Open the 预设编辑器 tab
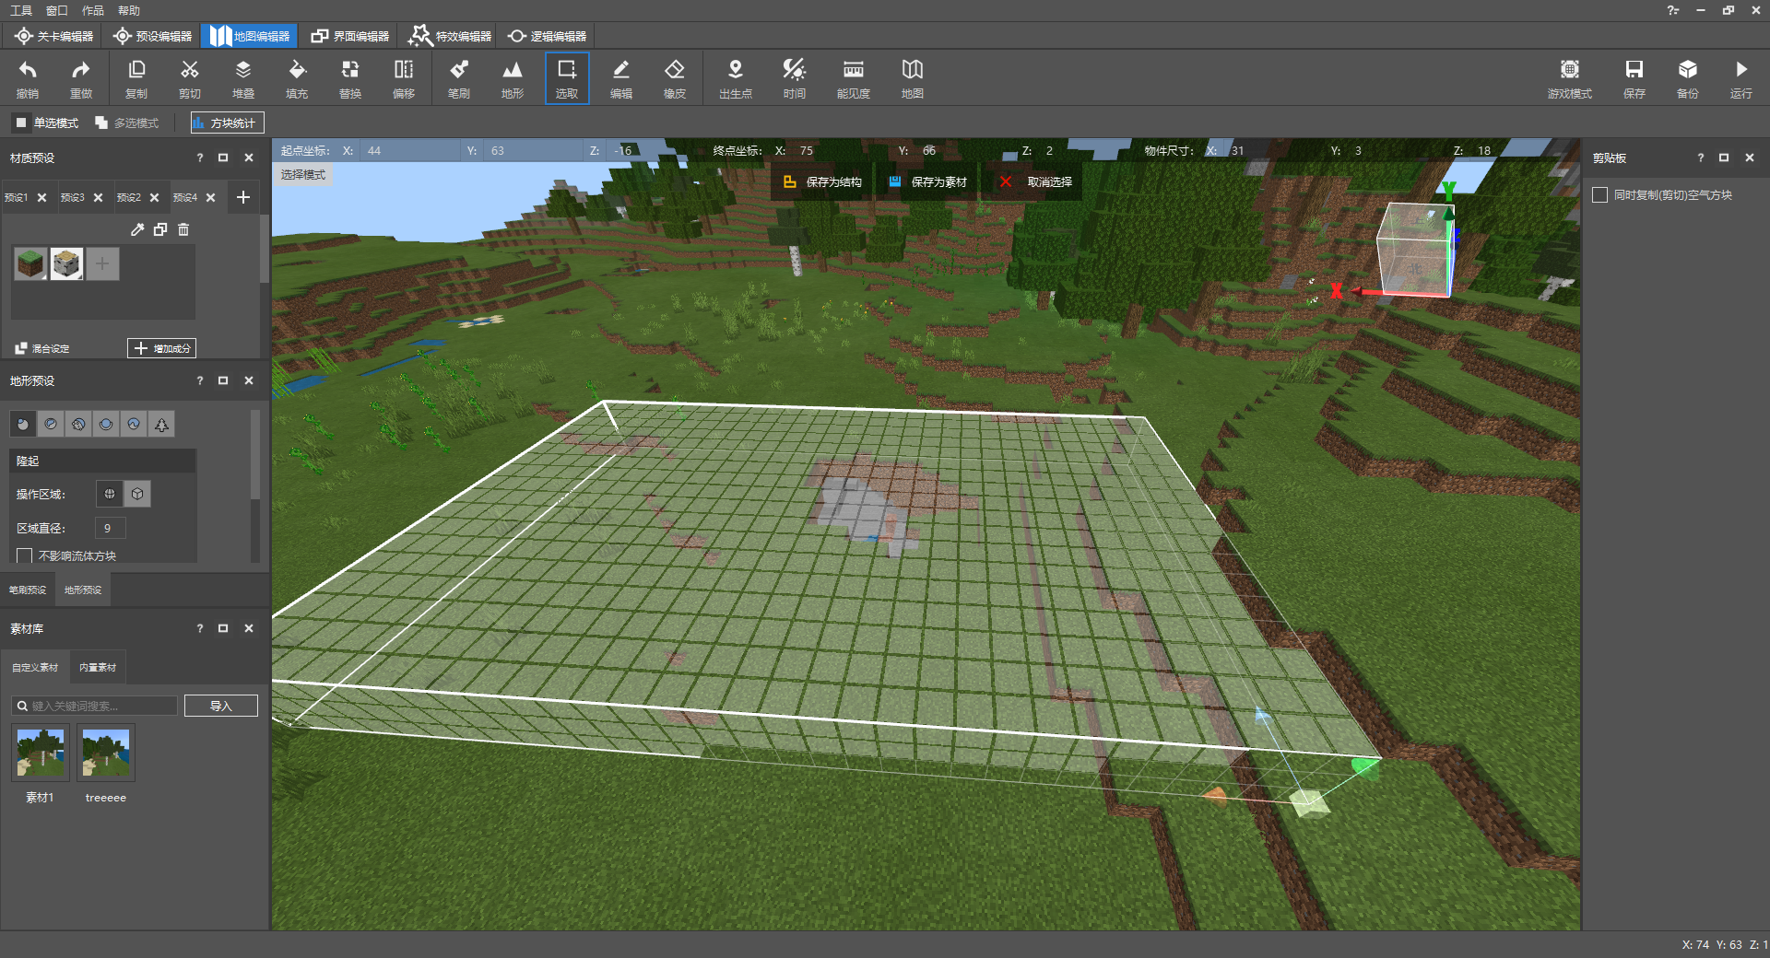Viewport: 1770px width, 958px height. [x=153, y=36]
